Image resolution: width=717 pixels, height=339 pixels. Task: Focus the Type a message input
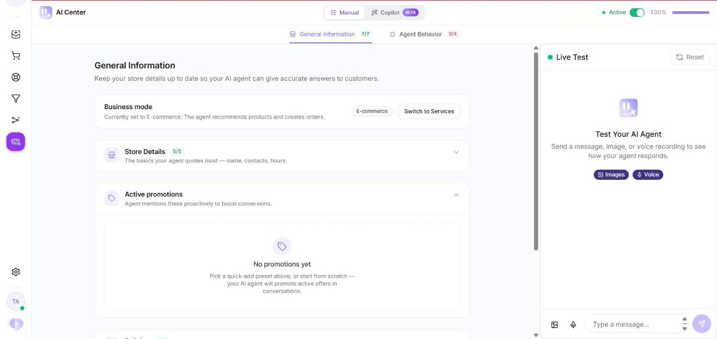(633, 324)
